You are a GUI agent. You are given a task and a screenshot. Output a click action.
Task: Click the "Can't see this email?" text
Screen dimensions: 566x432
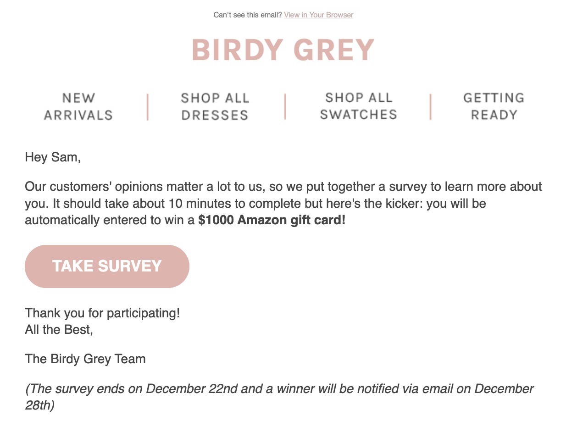tap(248, 15)
